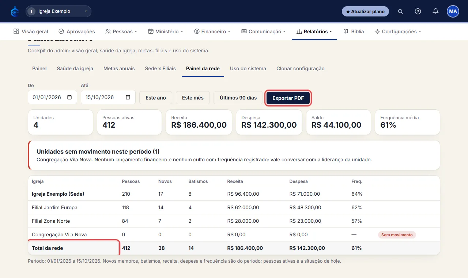
Task: Switch to Uso do sistema tab
Action: tap(248, 68)
